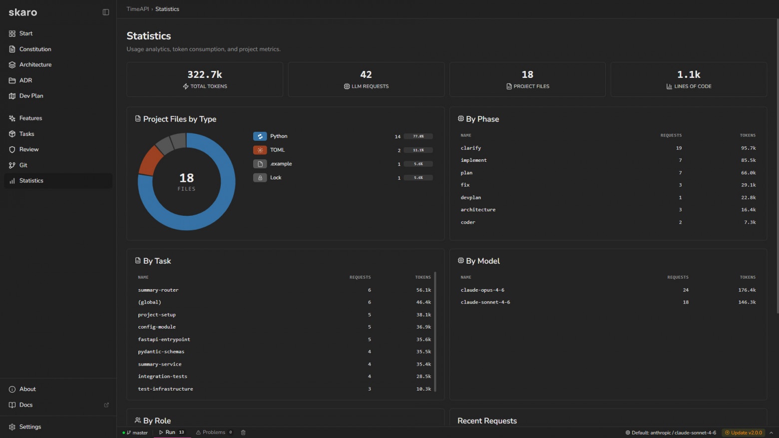
Task: Click the Update v2.0.0 button
Action: click(x=744, y=433)
